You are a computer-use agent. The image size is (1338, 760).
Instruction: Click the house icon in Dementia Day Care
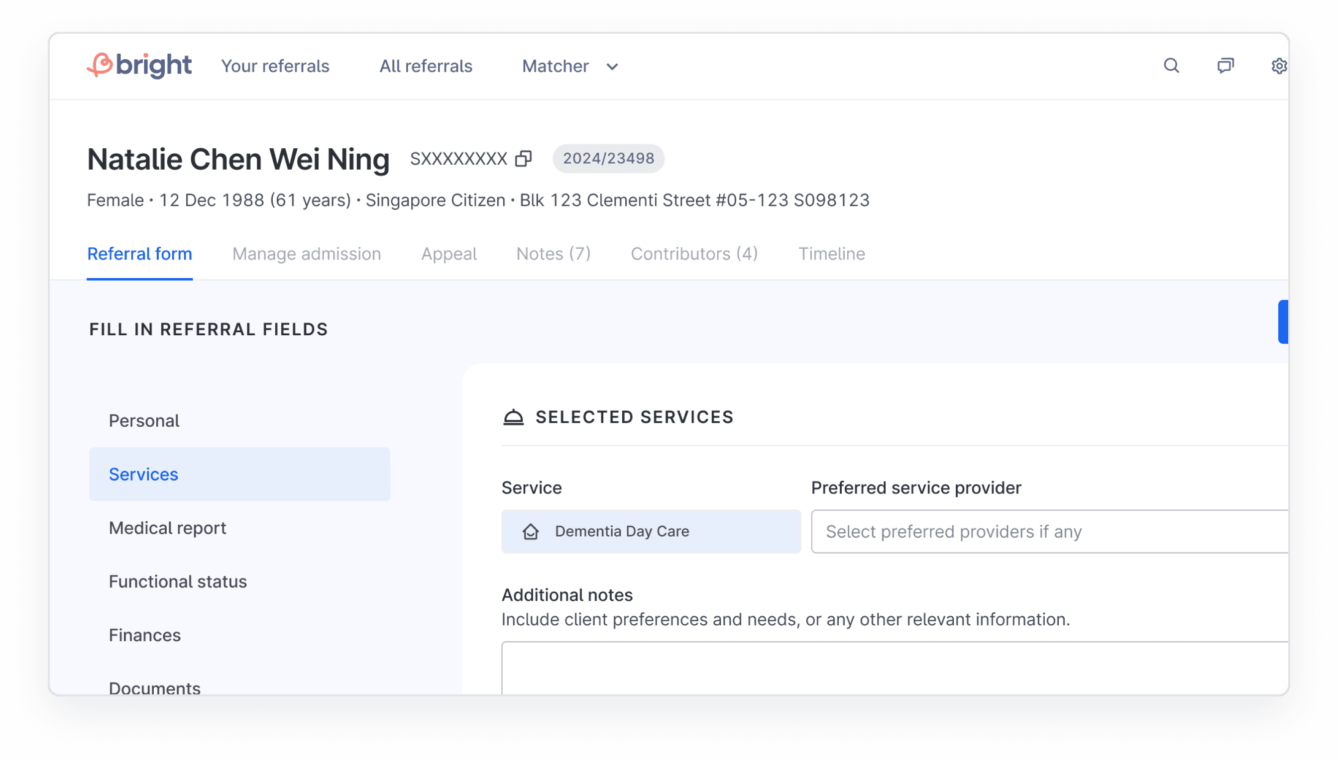[x=531, y=531]
